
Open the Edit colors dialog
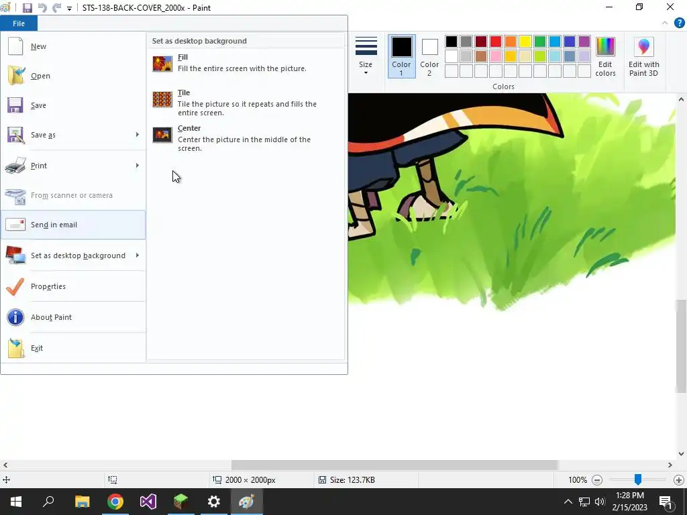tap(606, 57)
